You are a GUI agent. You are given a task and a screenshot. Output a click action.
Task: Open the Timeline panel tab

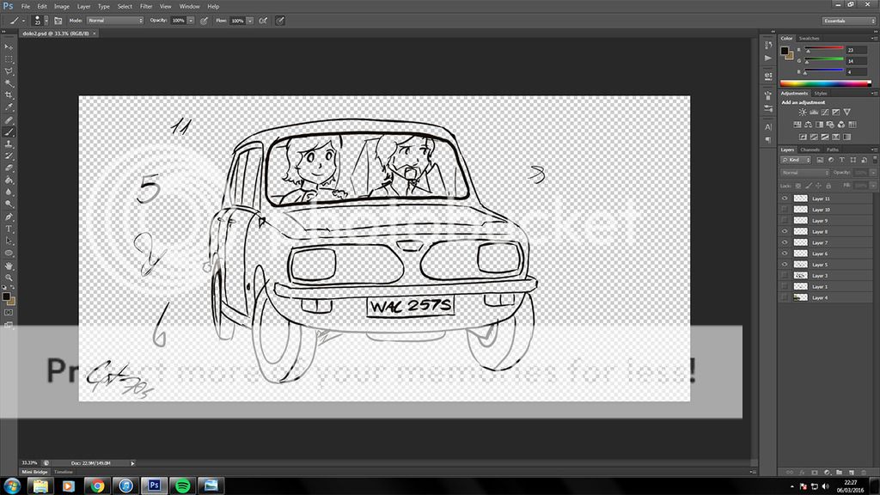(64, 472)
